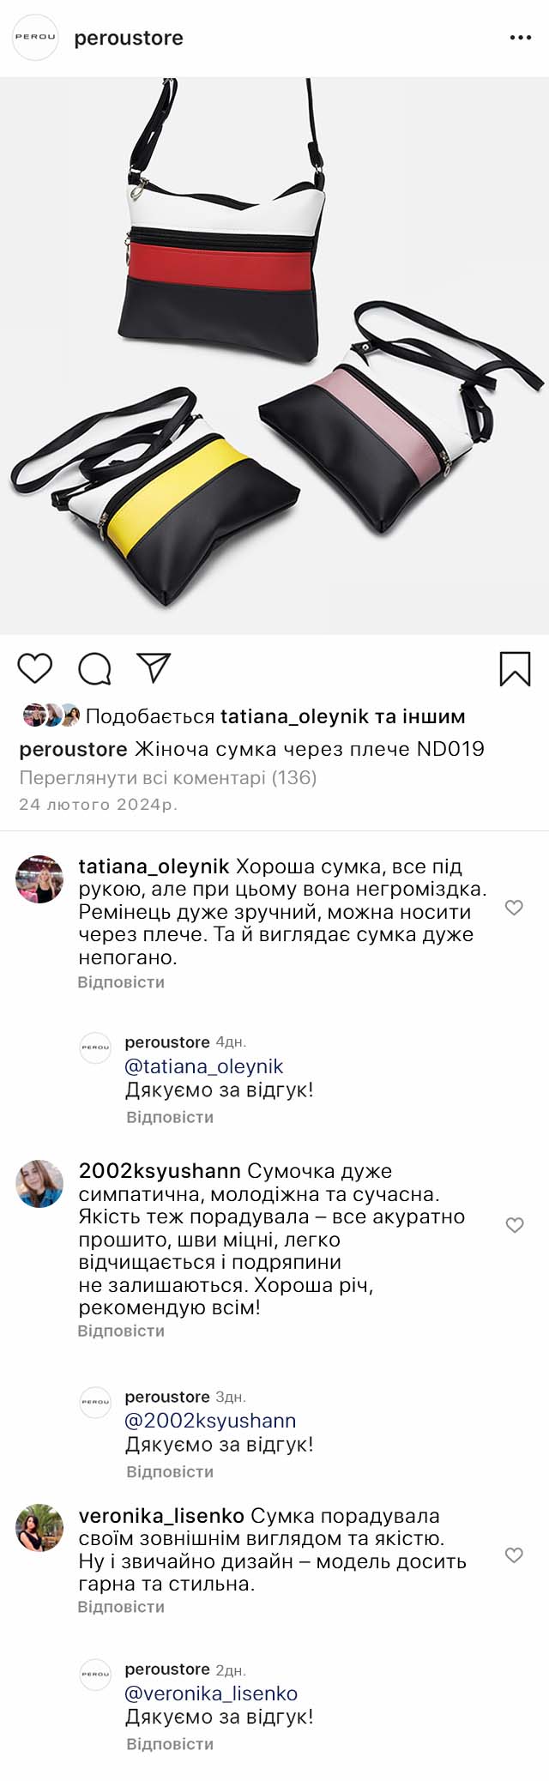View the liker avatars next to Подобається

(x=51, y=715)
